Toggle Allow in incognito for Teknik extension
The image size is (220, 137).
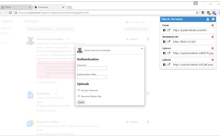[37, 82]
